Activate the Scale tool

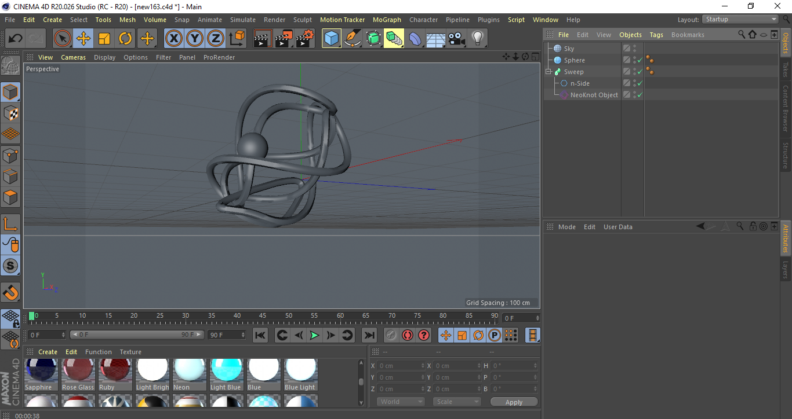coord(104,39)
